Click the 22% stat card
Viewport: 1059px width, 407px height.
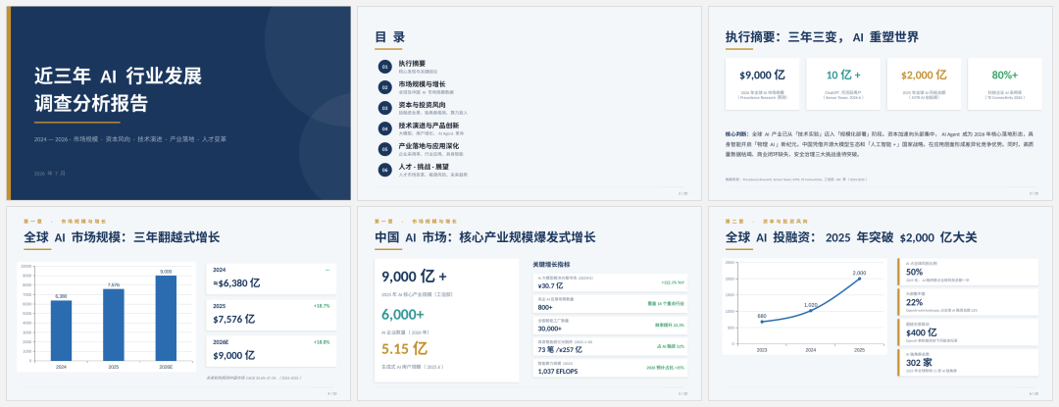(x=968, y=302)
